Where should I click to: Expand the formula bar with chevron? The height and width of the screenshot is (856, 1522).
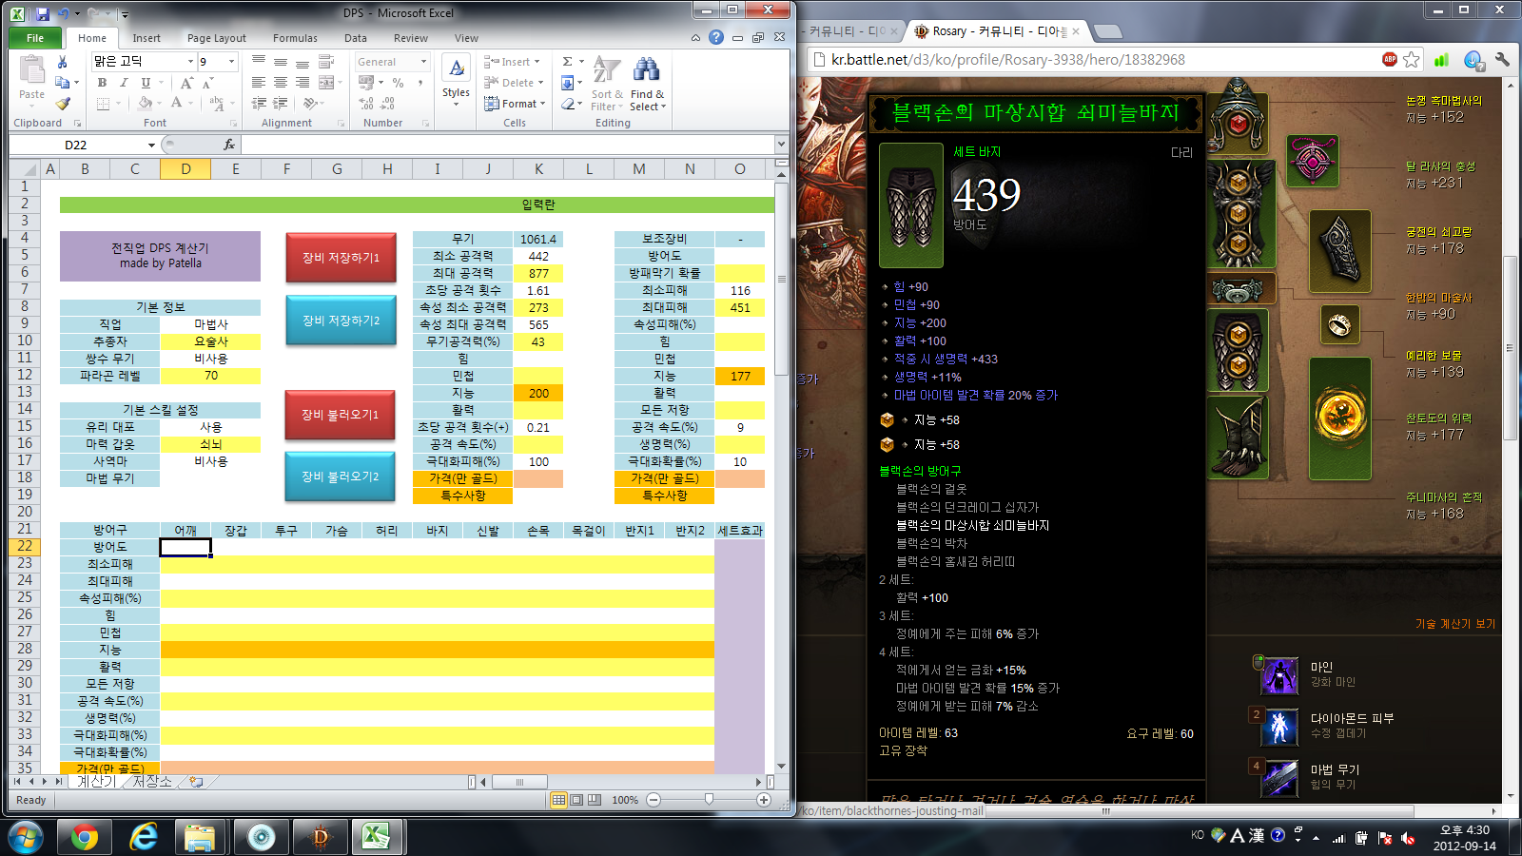point(781,145)
